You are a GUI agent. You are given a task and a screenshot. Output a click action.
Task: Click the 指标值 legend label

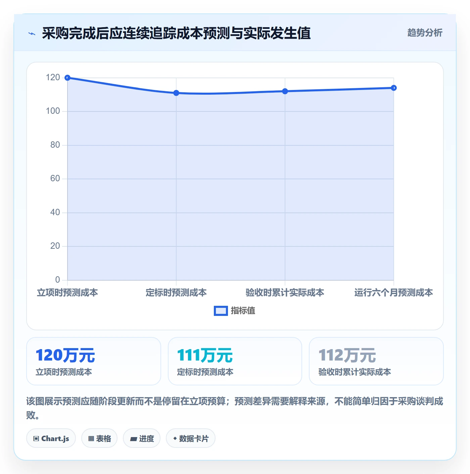[243, 311]
